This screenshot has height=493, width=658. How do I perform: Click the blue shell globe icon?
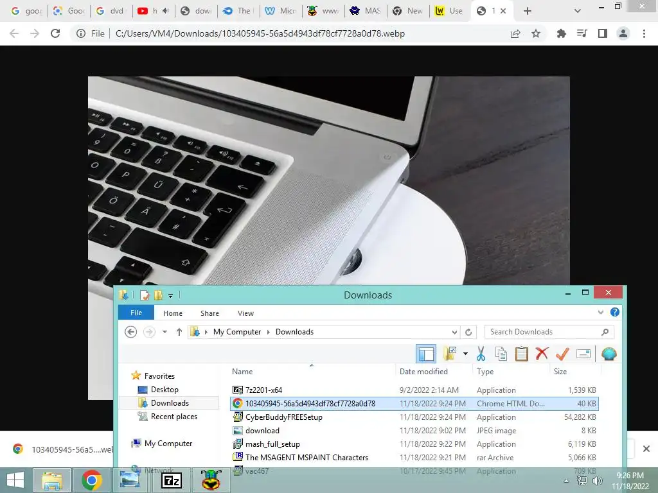tap(609, 354)
